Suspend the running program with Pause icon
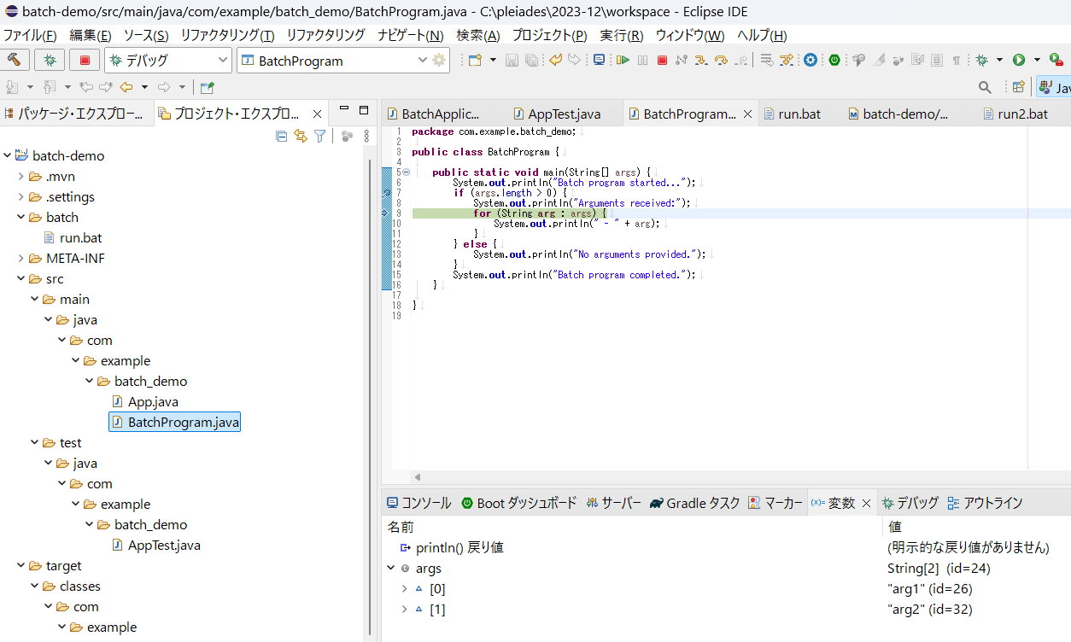This screenshot has width=1071, height=642. [x=642, y=60]
